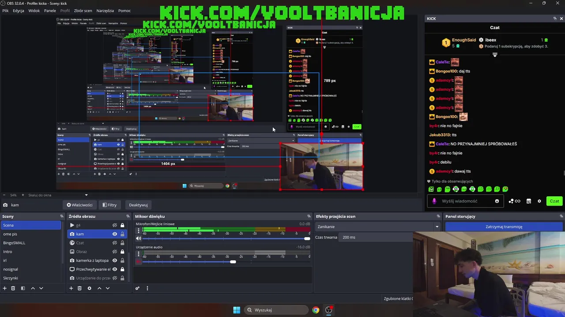The width and height of the screenshot is (565, 317).
Task: Open source properties gear in Źródła obrazu toolbar
Action: click(89, 288)
